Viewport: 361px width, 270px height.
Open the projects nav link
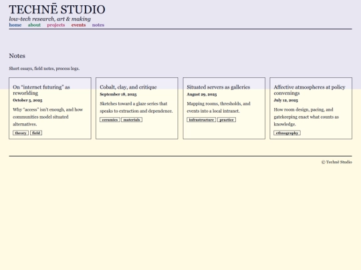[56, 25]
